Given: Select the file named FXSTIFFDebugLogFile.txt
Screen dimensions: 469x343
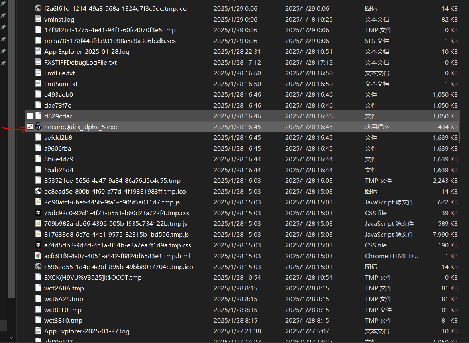Looking at the screenshot, I should pos(80,62).
